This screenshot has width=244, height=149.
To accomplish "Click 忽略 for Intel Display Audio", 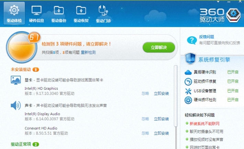I will 145,119.
